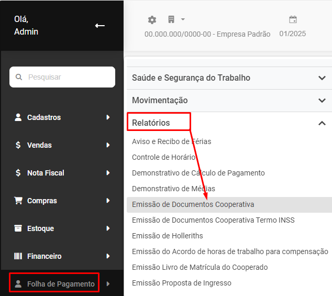Click the back arrow to collapse sidebar
The image size is (332, 296).
click(x=100, y=26)
